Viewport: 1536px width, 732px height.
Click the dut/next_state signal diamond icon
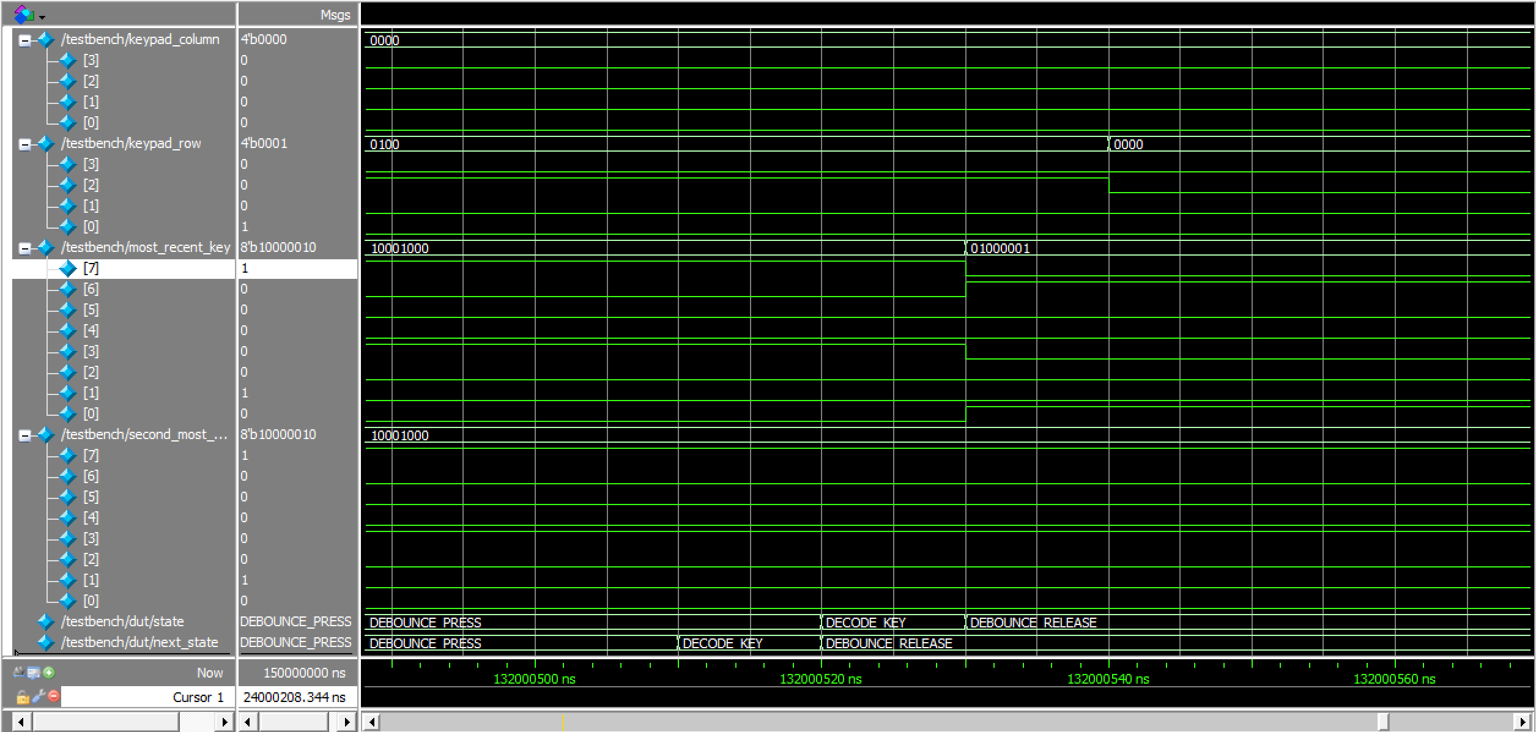[x=45, y=643]
